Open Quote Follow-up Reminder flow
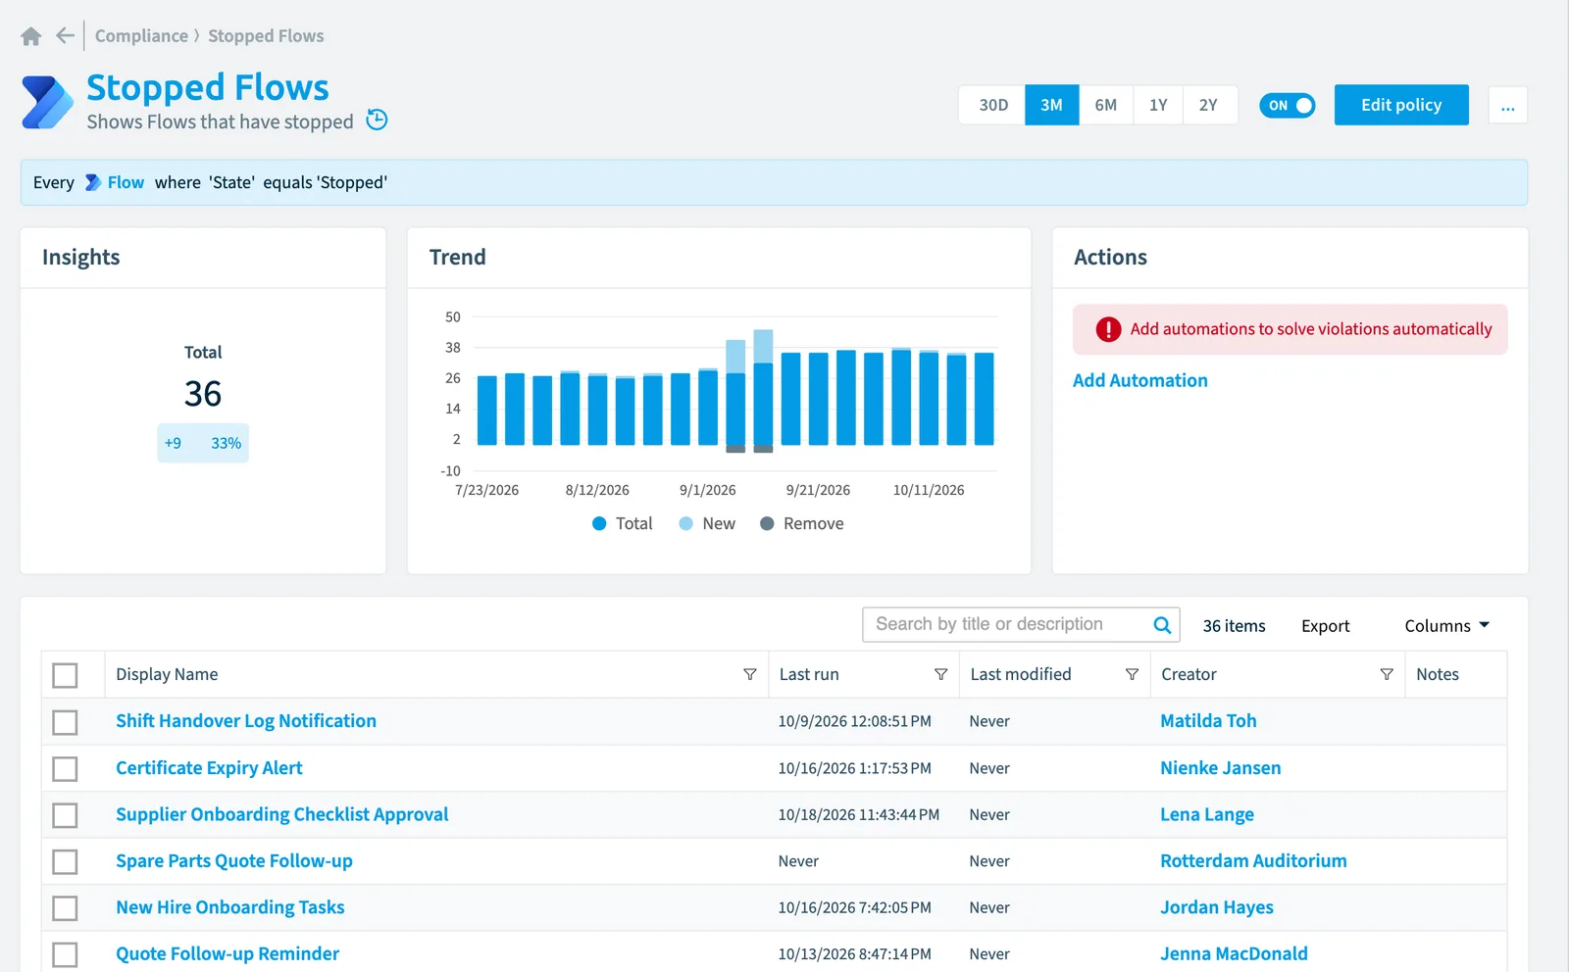The image size is (1569, 972). 228,954
